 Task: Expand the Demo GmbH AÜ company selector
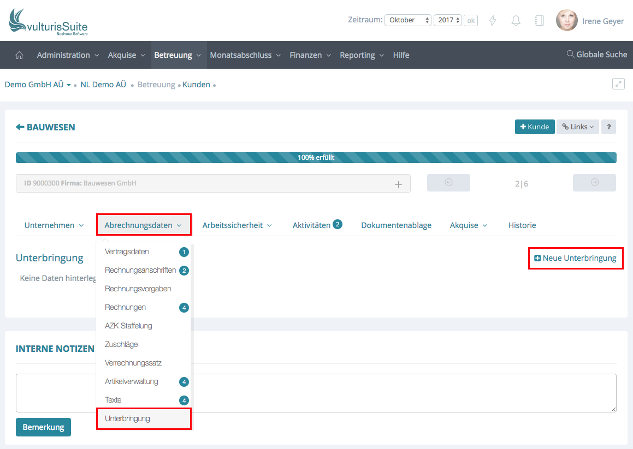[x=38, y=85]
